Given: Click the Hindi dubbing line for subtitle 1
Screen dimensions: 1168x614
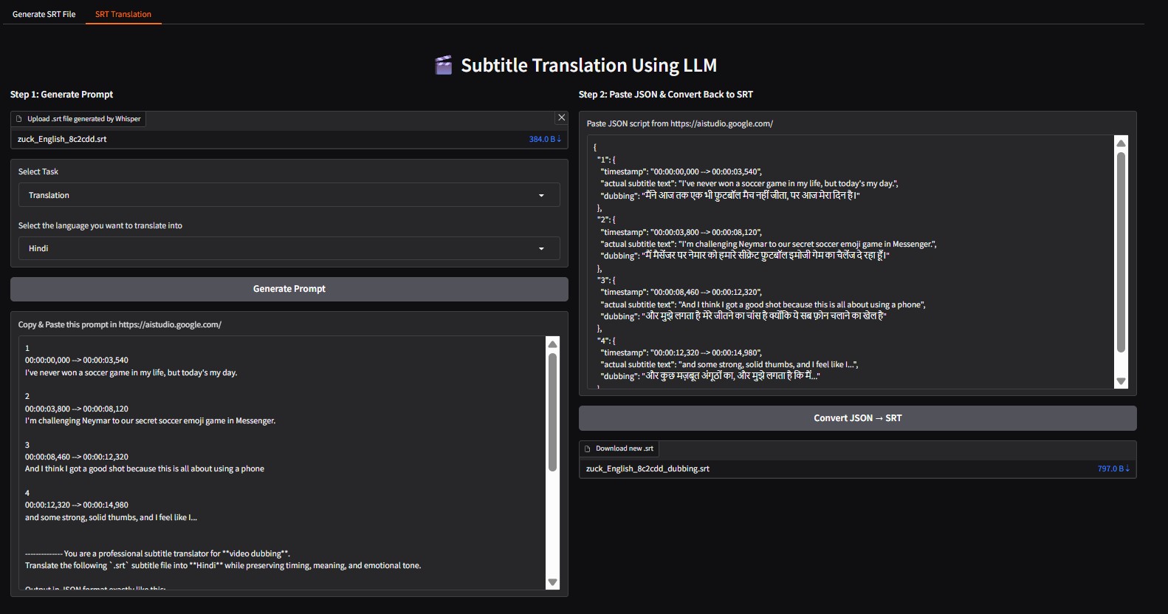Looking at the screenshot, I should (x=730, y=196).
